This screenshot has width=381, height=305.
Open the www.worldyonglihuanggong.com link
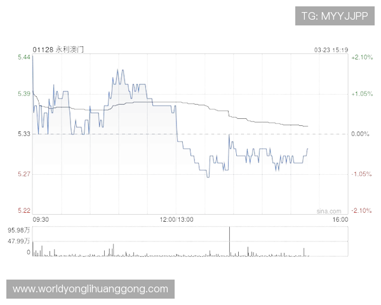91,289
